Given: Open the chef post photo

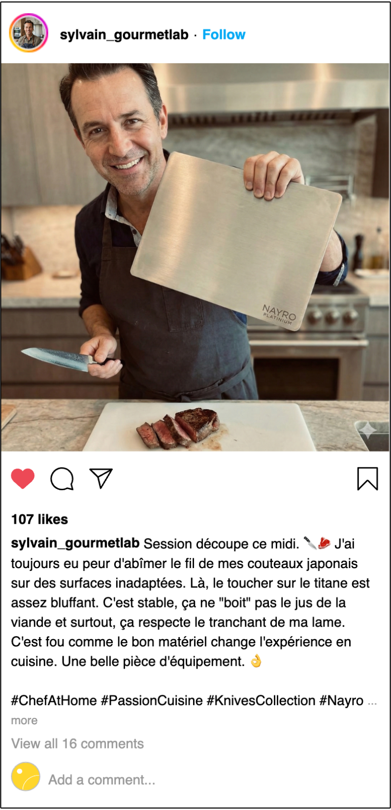Looking at the screenshot, I should [x=195, y=257].
